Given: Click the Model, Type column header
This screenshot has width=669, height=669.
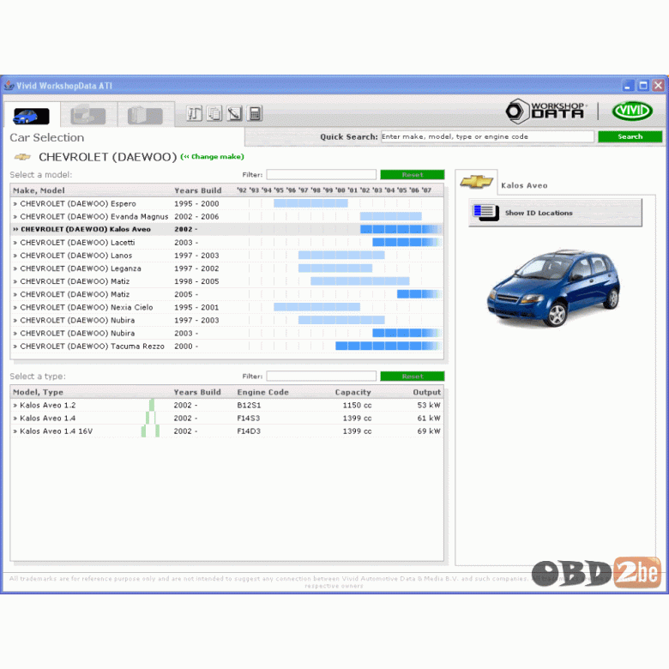Looking at the screenshot, I should [x=38, y=392].
